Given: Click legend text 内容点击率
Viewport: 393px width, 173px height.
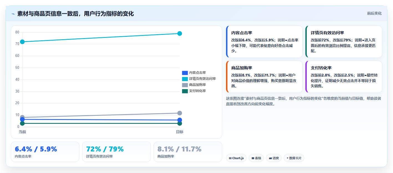Looking at the screenshot, I should click(x=197, y=73).
